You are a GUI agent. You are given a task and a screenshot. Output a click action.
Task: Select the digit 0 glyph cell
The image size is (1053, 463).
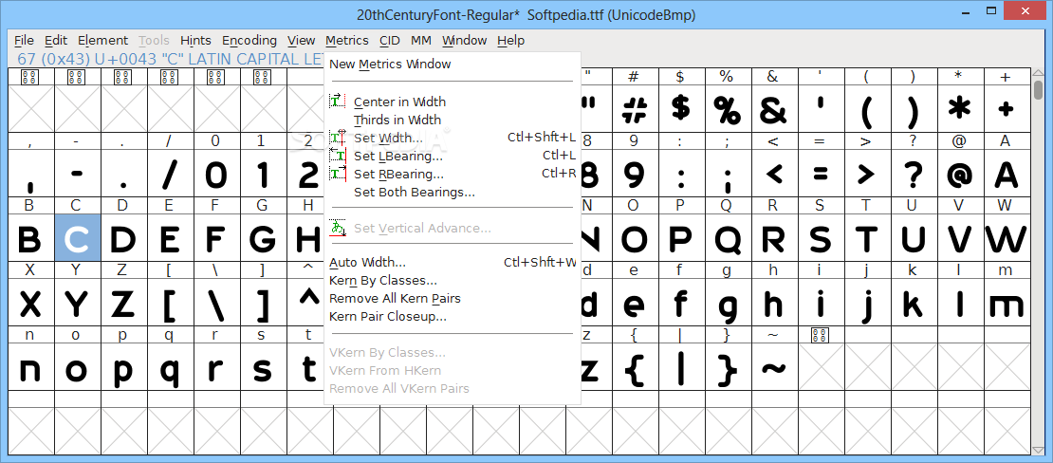coord(216,174)
